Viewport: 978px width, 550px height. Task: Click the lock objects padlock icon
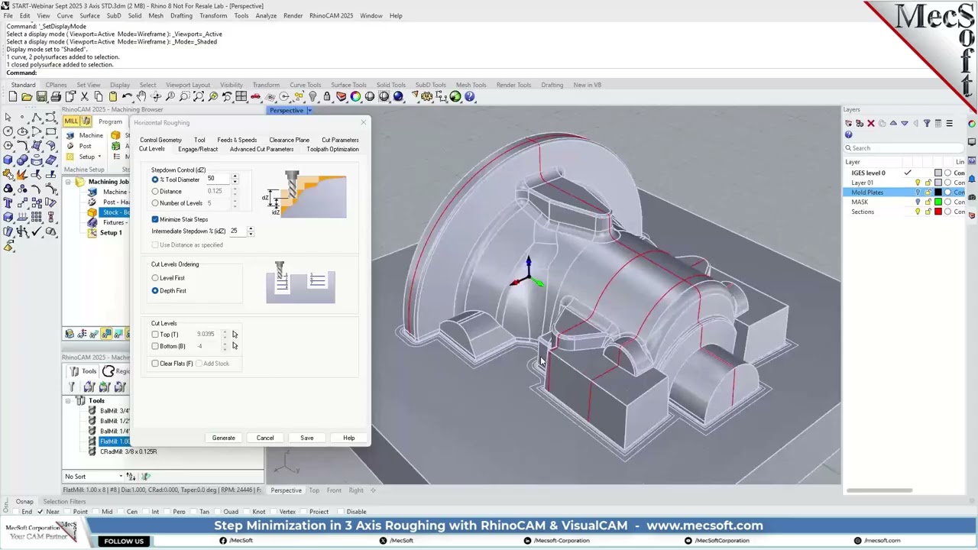pyautogui.click(x=327, y=97)
